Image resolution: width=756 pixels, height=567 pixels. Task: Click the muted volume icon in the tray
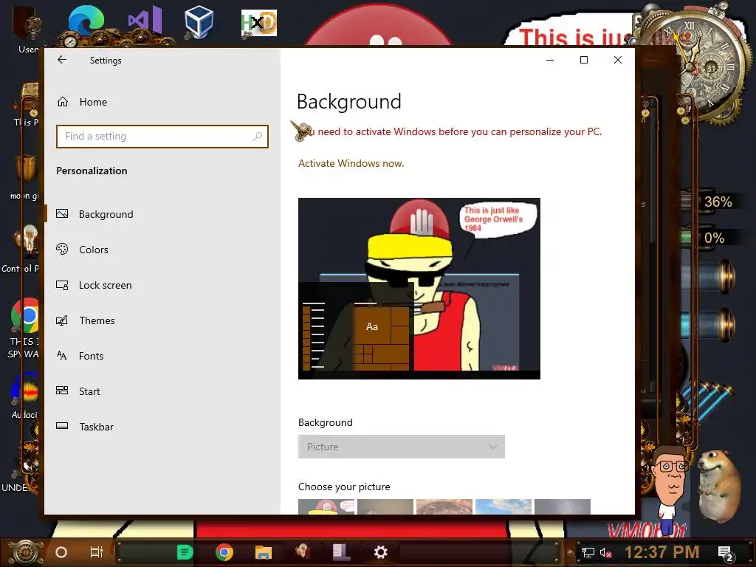click(x=606, y=552)
